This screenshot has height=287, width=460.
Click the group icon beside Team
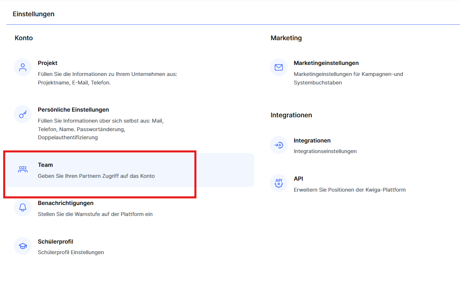[x=23, y=169]
